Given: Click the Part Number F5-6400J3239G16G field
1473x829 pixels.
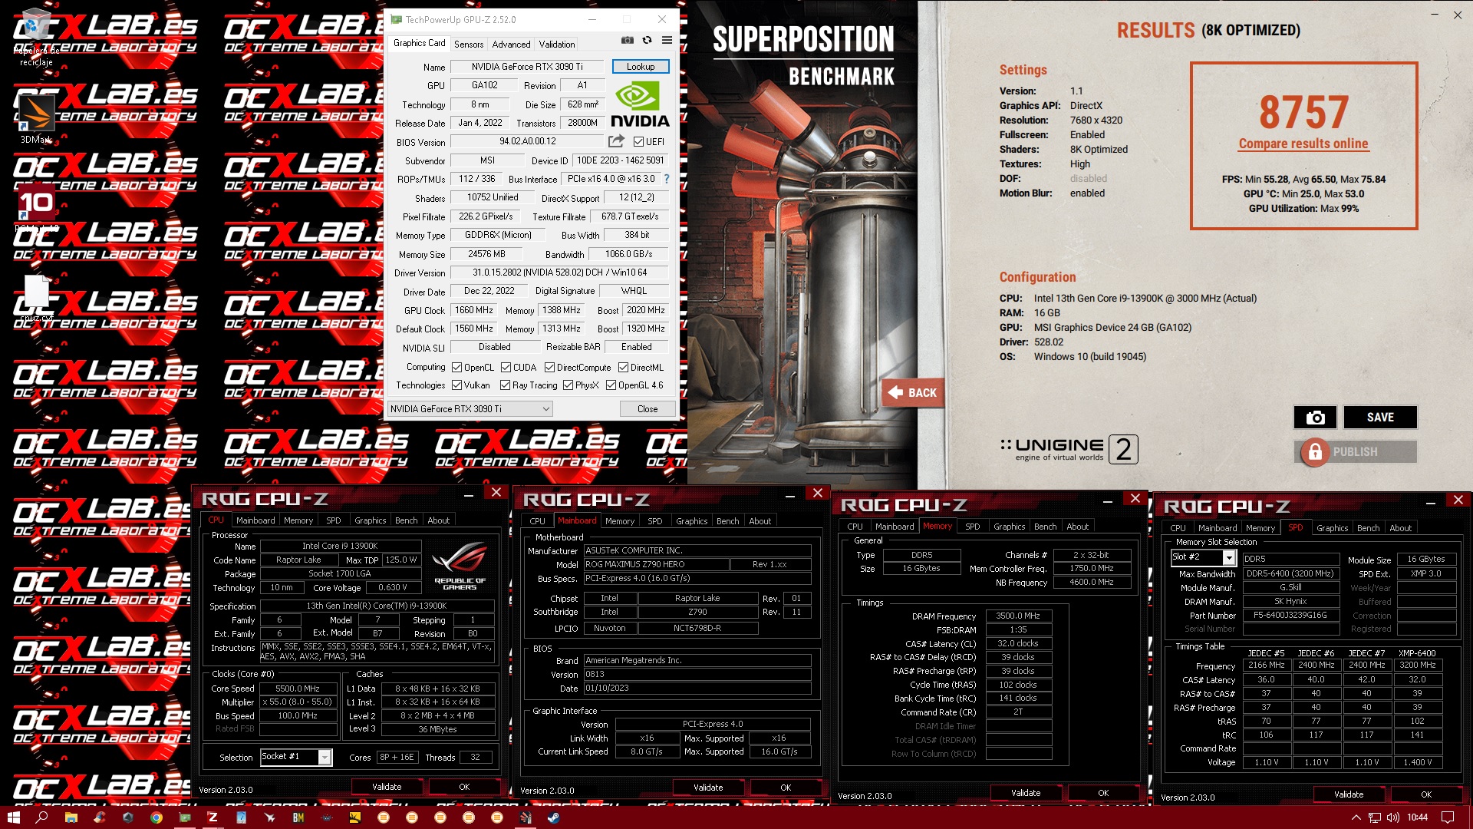Looking at the screenshot, I should tap(1290, 616).
